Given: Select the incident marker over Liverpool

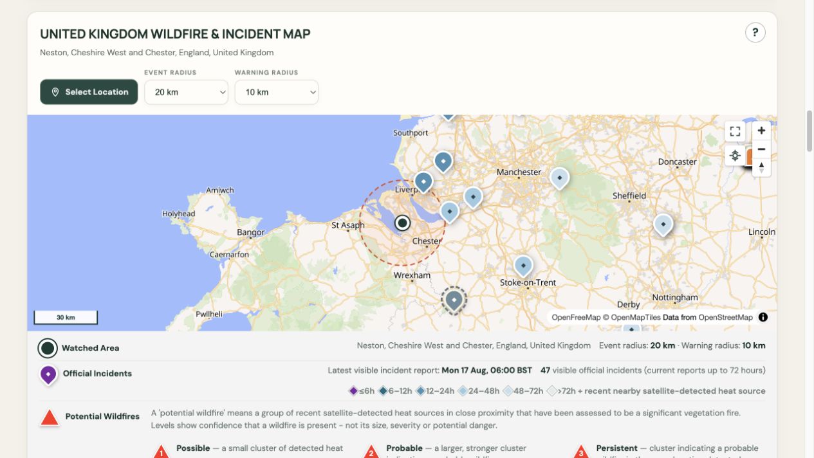Looking at the screenshot, I should (423, 183).
